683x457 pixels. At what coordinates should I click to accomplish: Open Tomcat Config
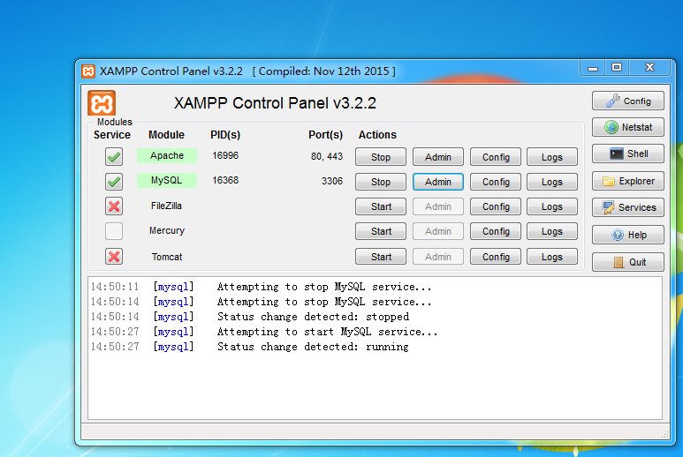[496, 257]
